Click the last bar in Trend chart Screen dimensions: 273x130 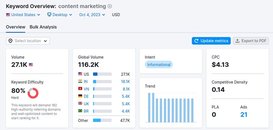[192, 110]
